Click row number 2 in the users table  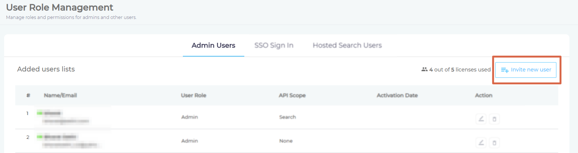pyautogui.click(x=28, y=137)
